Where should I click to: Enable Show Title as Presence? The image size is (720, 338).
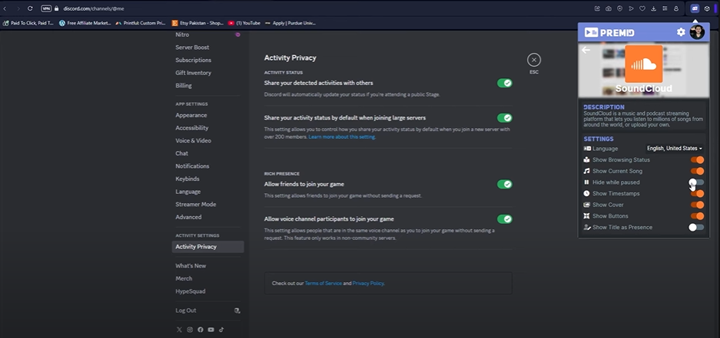(x=696, y=227)
